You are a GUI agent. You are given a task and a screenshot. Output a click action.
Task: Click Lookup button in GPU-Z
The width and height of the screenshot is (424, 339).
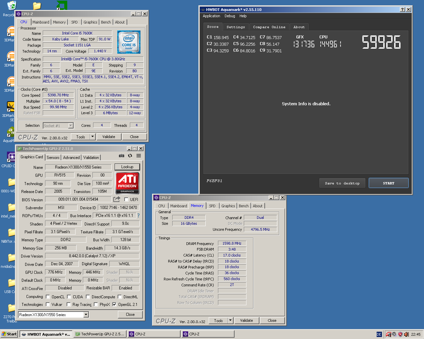pos(127,167)
